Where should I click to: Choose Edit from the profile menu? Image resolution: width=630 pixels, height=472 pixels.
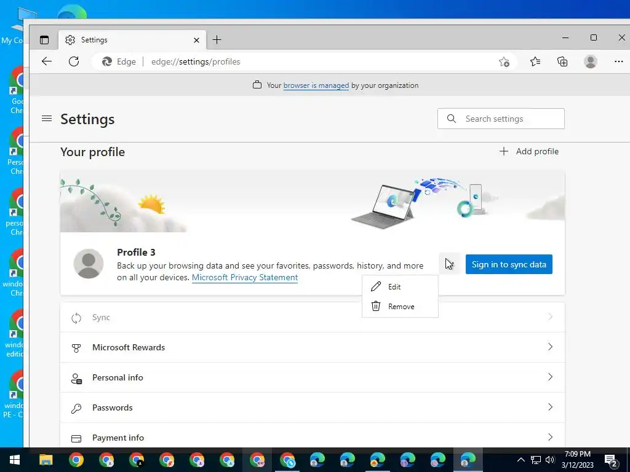click(x=400, y=286)
